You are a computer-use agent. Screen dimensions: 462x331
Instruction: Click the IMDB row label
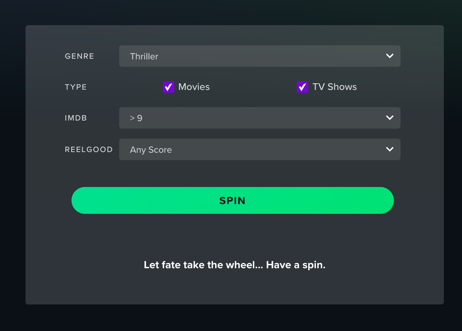click(76, 118)
